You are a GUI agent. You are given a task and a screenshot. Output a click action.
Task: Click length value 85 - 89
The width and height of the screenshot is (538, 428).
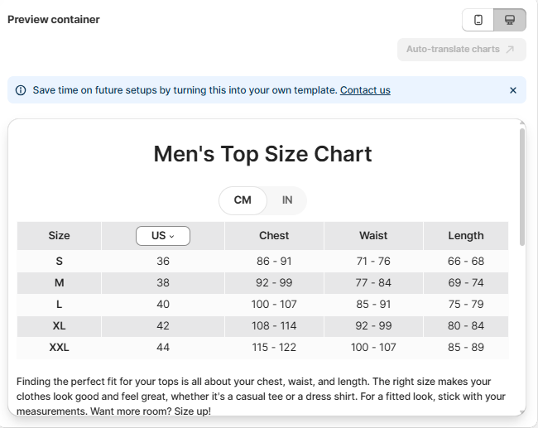point(466,348)
